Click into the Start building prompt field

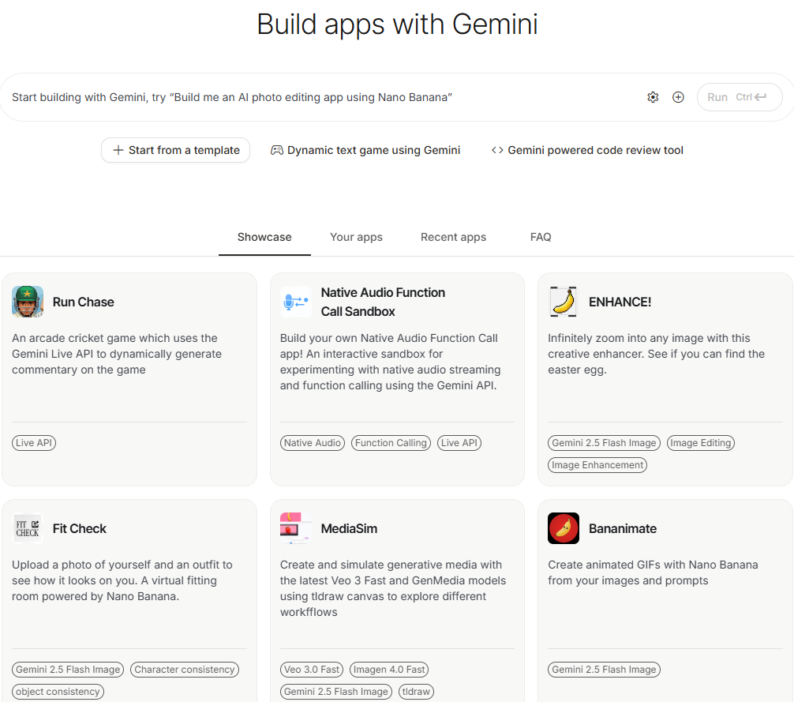tap(316, 97)
